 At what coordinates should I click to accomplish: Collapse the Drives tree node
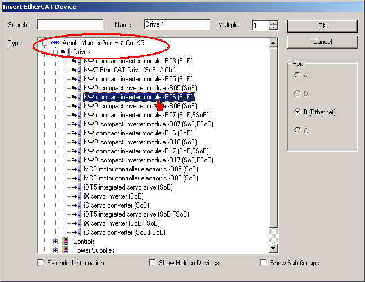[55, 52]
